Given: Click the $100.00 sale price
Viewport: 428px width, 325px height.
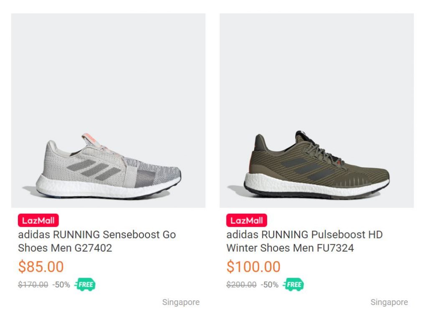Looking at the screenshot, I should pos(253,266).
